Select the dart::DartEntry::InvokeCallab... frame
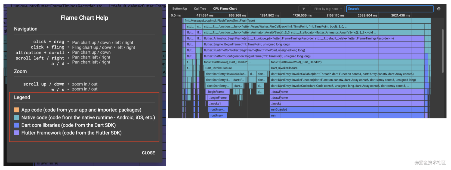The height and width of the screenshot is (170, 451). coord(226,74)
